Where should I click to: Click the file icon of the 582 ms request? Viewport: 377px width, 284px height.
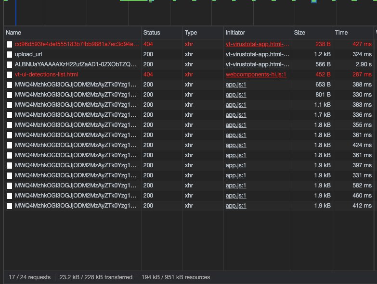point(10,185)
